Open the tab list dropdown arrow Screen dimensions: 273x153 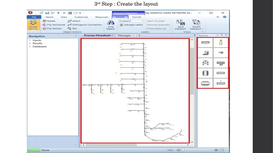194,35
